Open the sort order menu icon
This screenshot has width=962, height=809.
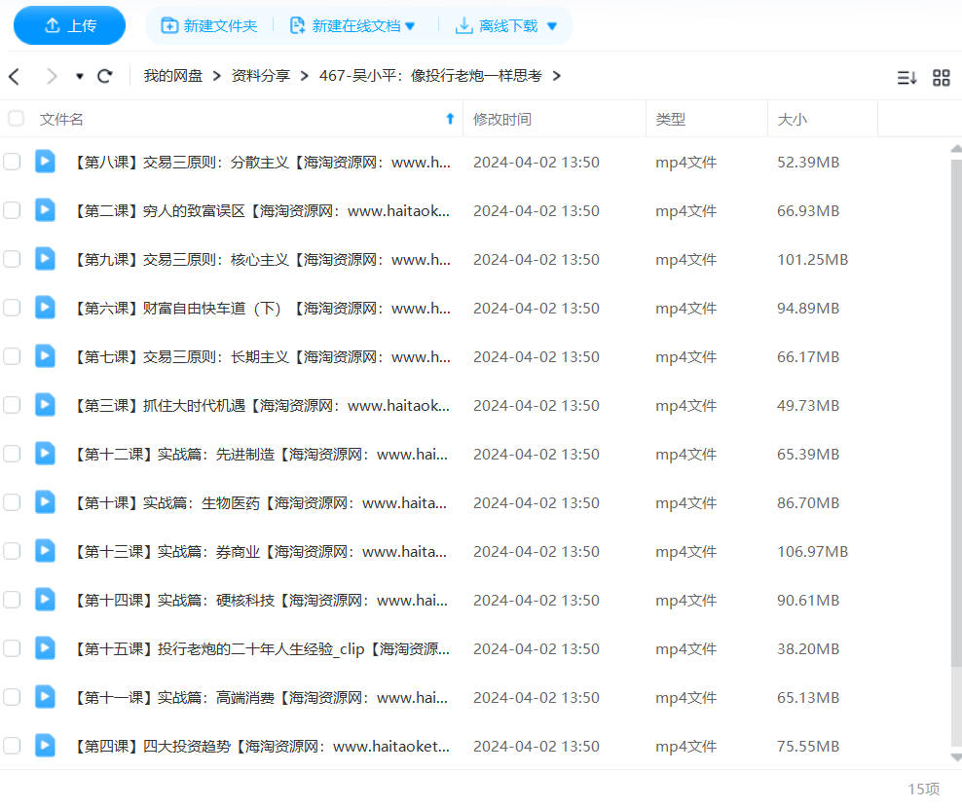[906, 77]
